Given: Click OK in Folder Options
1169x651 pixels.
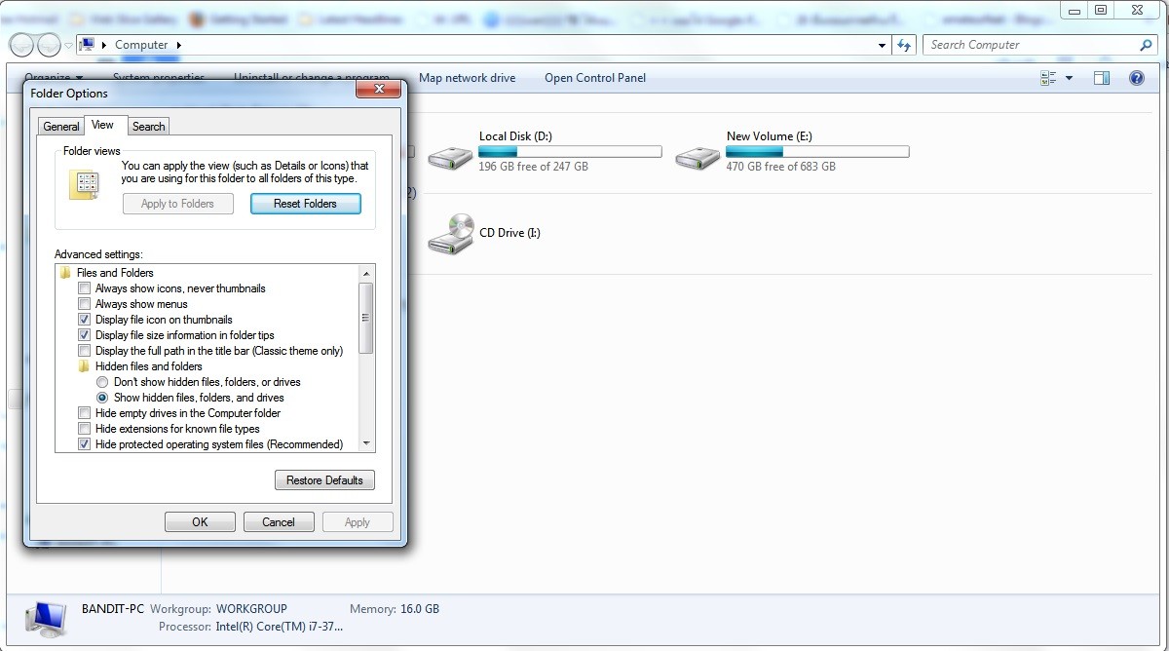Looking at the screenshot, I should point(200,522).
